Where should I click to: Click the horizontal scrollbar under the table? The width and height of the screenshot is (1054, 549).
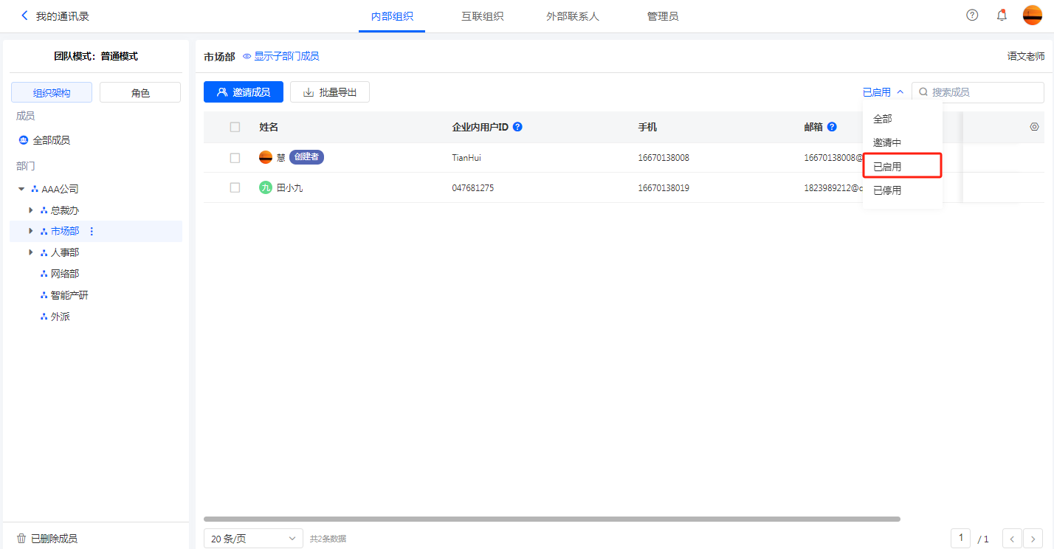(551, 519)
